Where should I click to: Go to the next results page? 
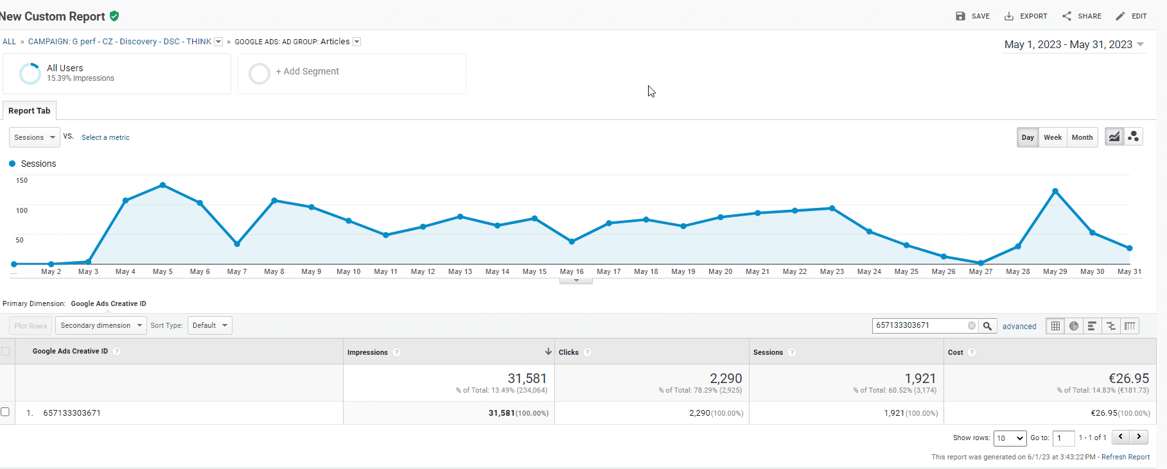1139,437
